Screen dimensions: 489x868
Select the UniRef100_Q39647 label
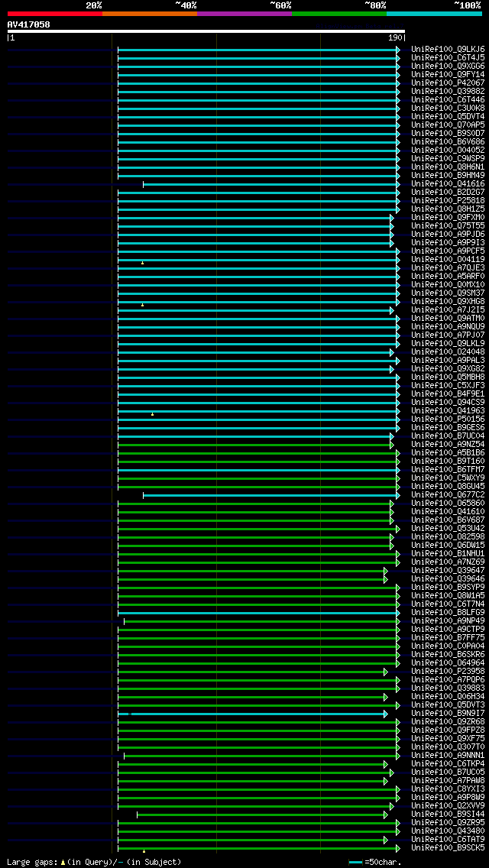click(x=448, y=571)
